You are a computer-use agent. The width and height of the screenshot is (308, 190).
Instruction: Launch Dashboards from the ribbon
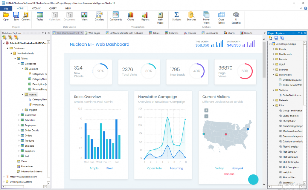pyautogui.click(x=116, y=16)
